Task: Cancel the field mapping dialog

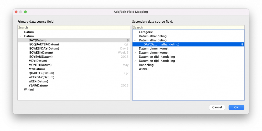Action: (217, 107)
